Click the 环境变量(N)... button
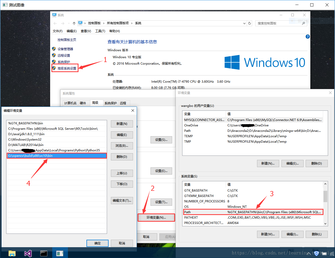 point(156,218)
